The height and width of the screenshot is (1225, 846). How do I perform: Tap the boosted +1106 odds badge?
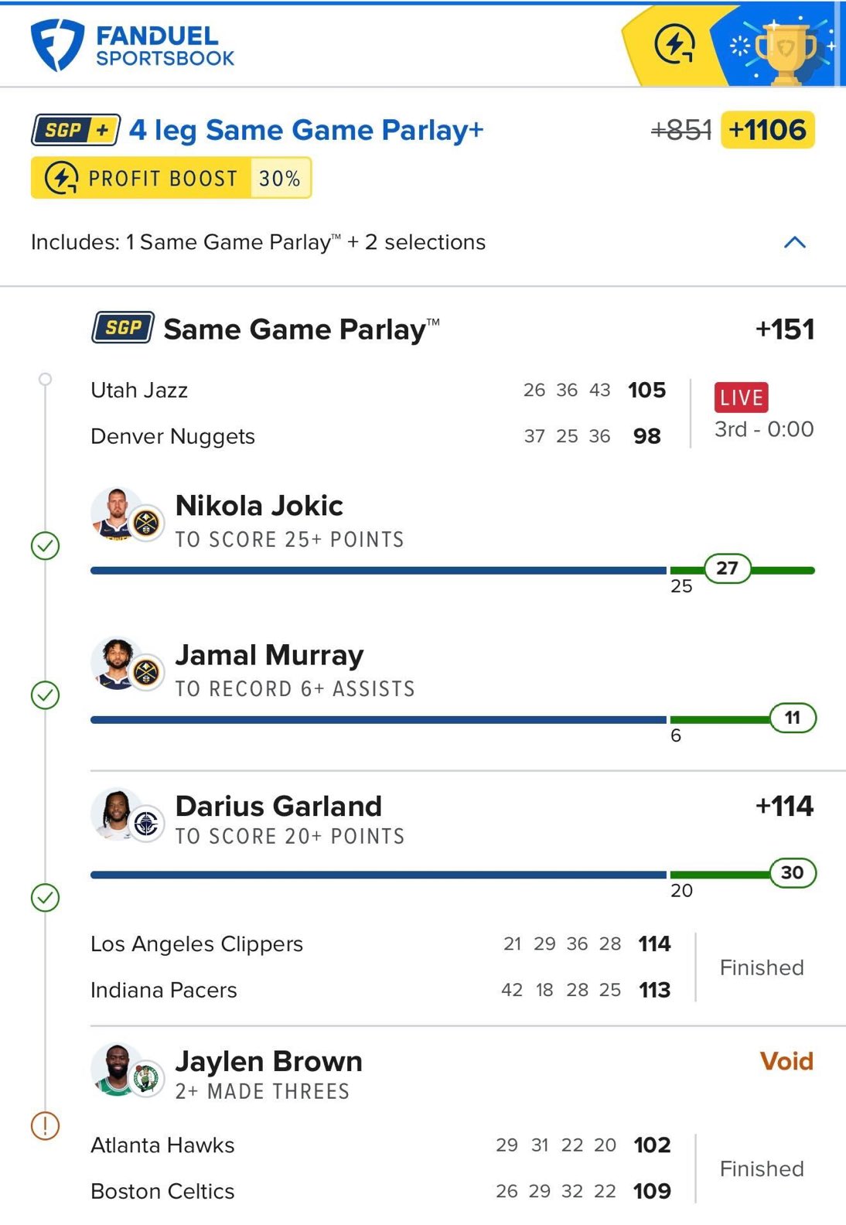(767, 130)
